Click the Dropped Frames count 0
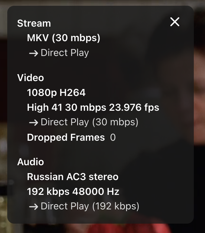This screenshot has width=205, height=233. (x=113, y=138)
